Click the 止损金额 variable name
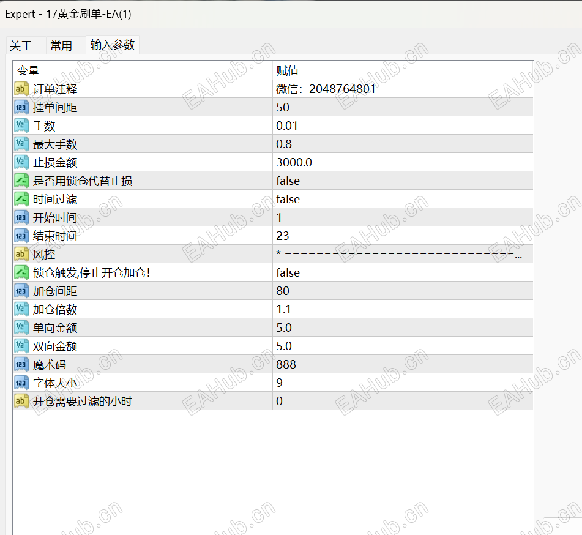 [x=55, y=163]
